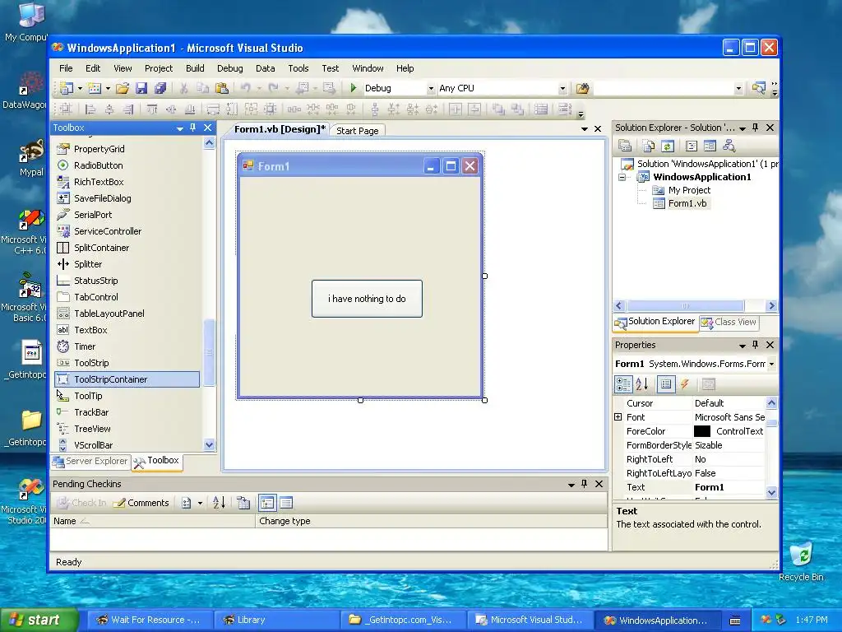Click the Text property value Form1
This screenshot has height=632, width=842.
(729, 487)
